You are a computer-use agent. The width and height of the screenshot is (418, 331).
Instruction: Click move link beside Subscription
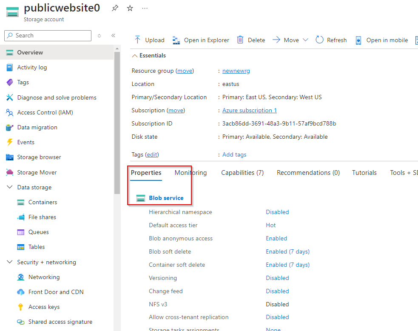[x=176, y=111]
